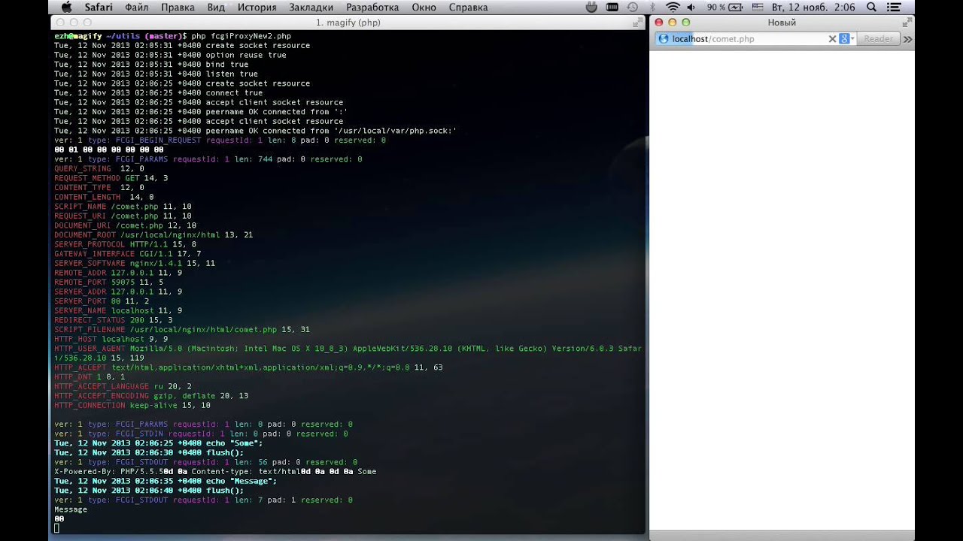Click the DOCUMENT_ROOT /usr/local/nginx/html line
This screenshot has height=541, width=963.
[153, 234]
